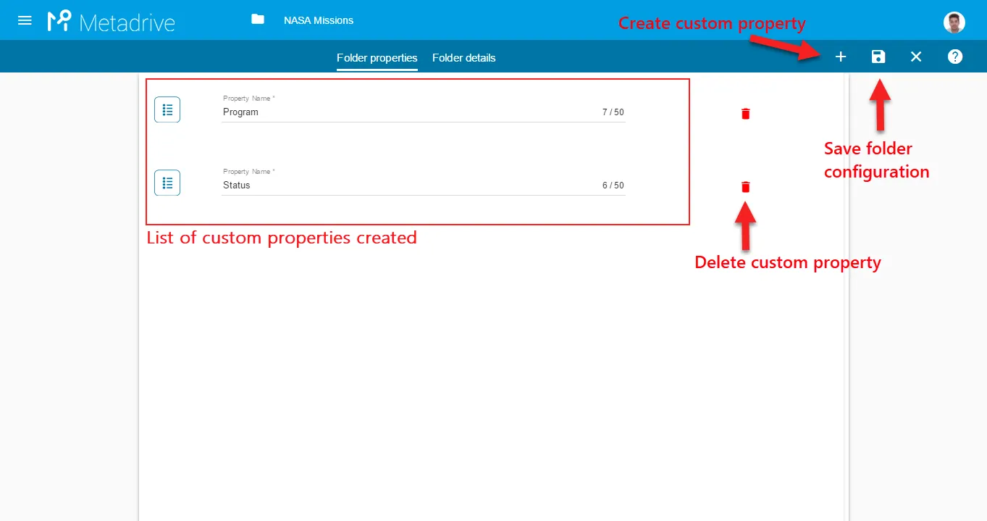The height and width of the screenshot is (521, 987).
Task: Click the list type icon for Program property
Action: pos(167,109)
